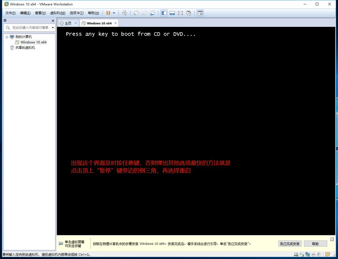
Task: Click inside the black VM console screen
Action: [196, 131]
